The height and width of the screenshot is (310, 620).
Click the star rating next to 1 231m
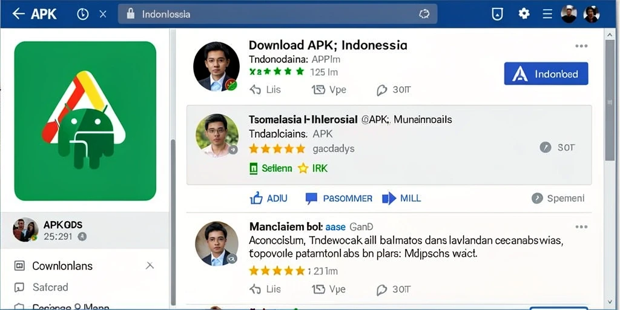point(277,271)
